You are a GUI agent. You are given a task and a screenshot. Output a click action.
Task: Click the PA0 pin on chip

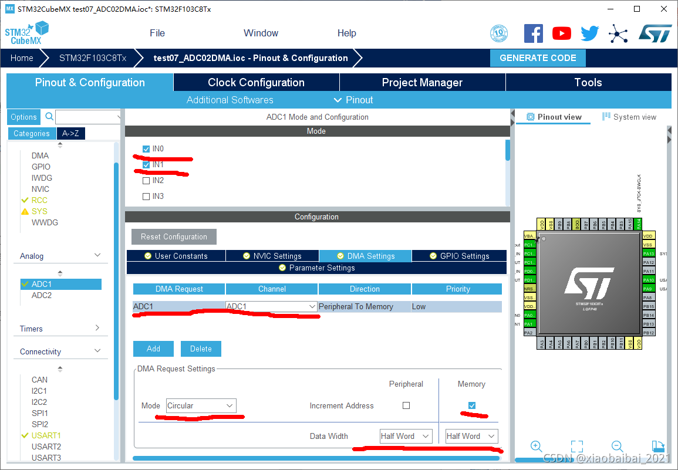(x=529, y=315)
